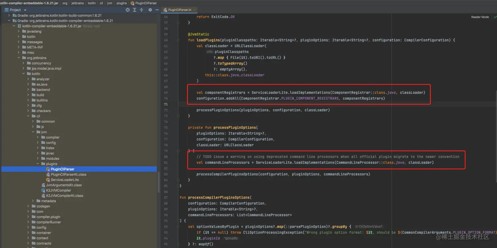Click the K2JVMCompiler class icon in tree
This screenshot has height=248, width=497.
pos(43,190)
